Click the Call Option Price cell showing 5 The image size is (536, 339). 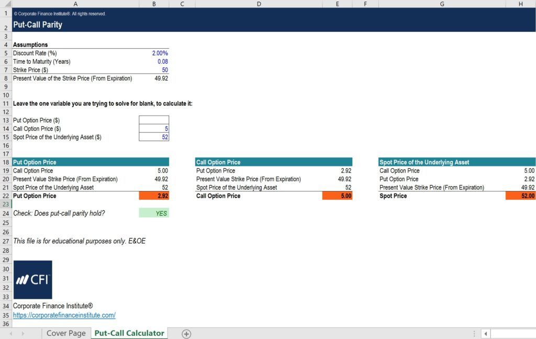154,128
